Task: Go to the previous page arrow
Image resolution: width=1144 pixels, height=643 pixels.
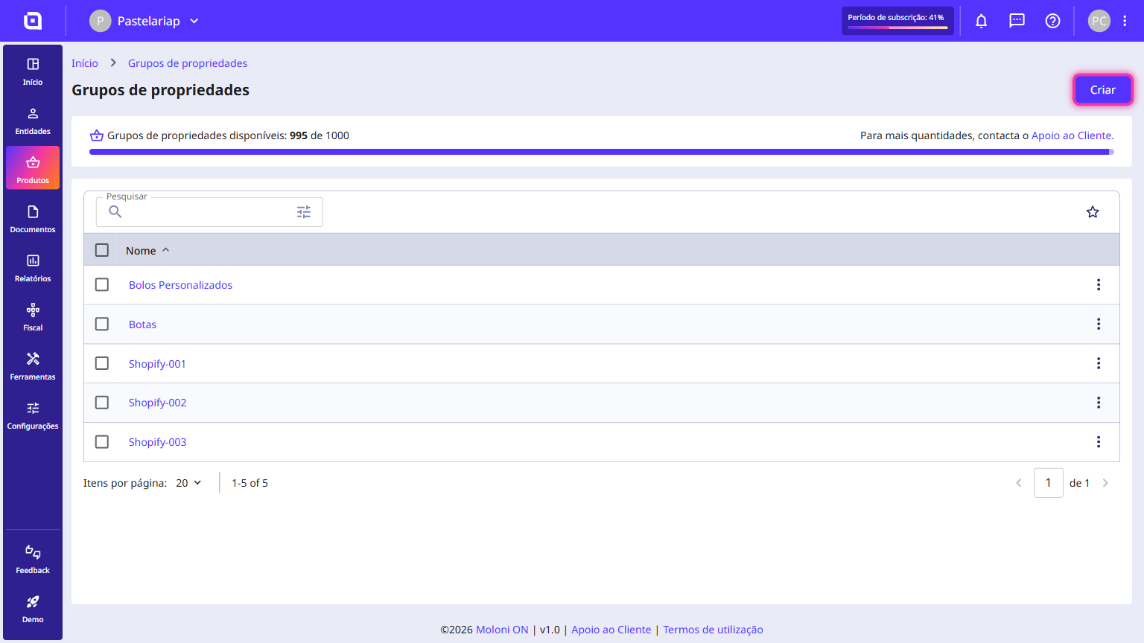Action: pos(1019,483)
